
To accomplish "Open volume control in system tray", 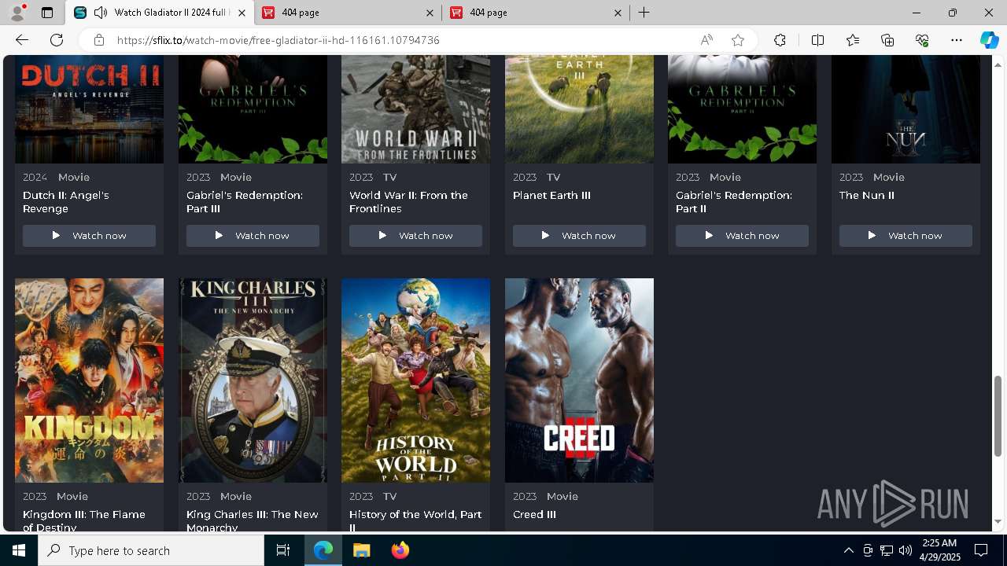I will tap(905, 550).
